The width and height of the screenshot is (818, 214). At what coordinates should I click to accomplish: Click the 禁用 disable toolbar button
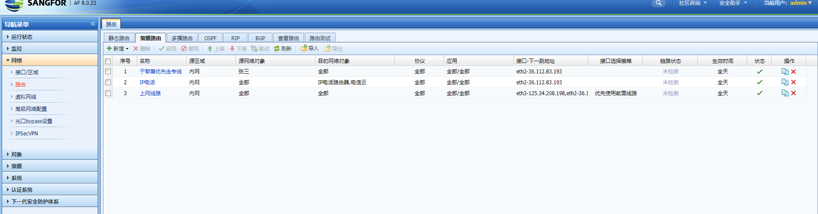(x=190, y=48)
